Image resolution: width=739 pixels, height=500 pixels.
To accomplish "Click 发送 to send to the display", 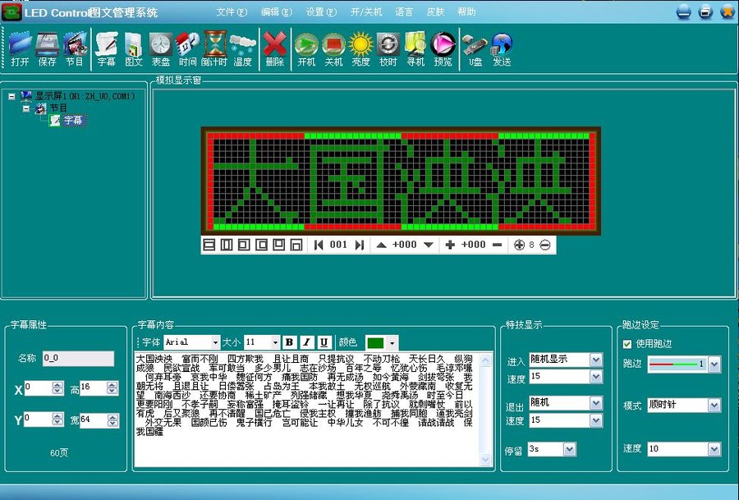I will click(502, 48).
